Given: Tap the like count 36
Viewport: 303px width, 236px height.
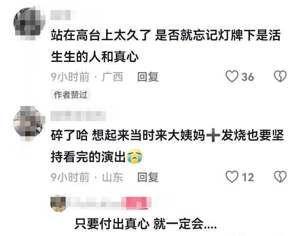Looking at the screenshot, I should click(248, 77).
